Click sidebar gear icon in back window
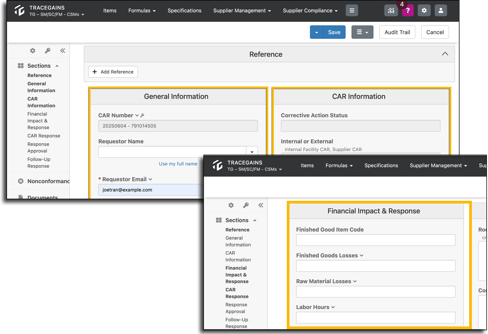This screenshot has width=488, height=334. 33,50
